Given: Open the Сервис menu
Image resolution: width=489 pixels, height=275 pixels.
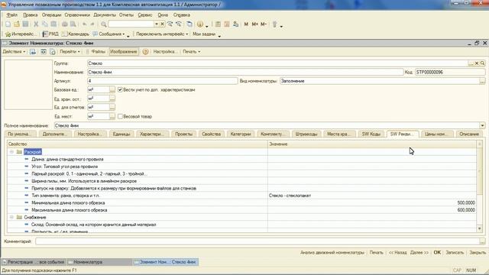Looking at the screenshot, I should point(145,15).
